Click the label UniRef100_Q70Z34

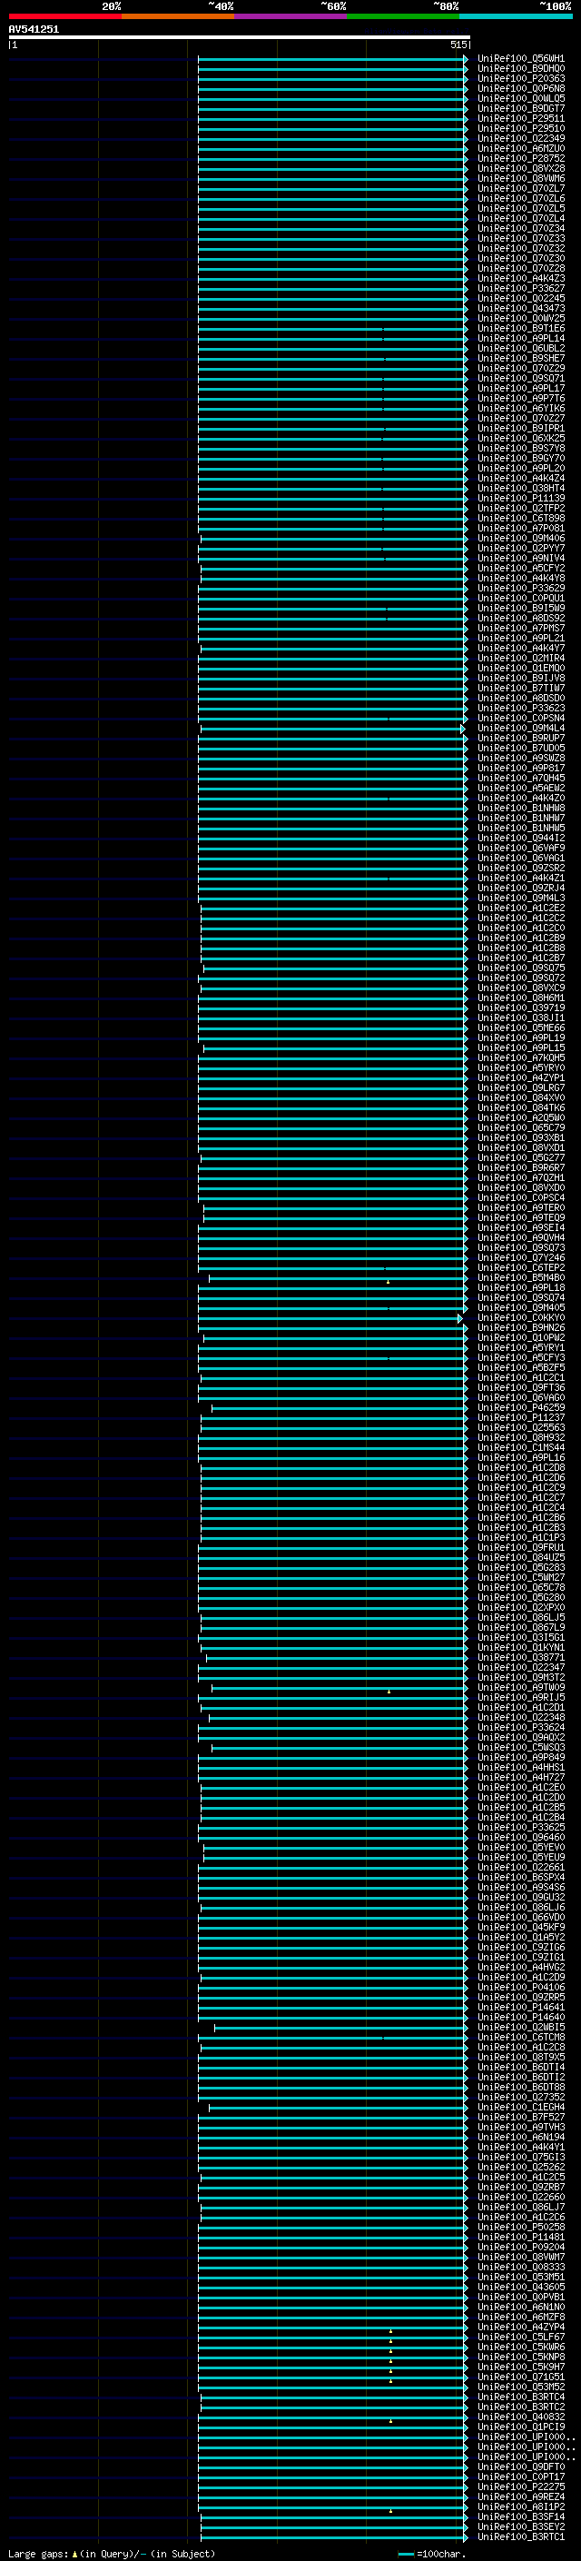[521, 229]
